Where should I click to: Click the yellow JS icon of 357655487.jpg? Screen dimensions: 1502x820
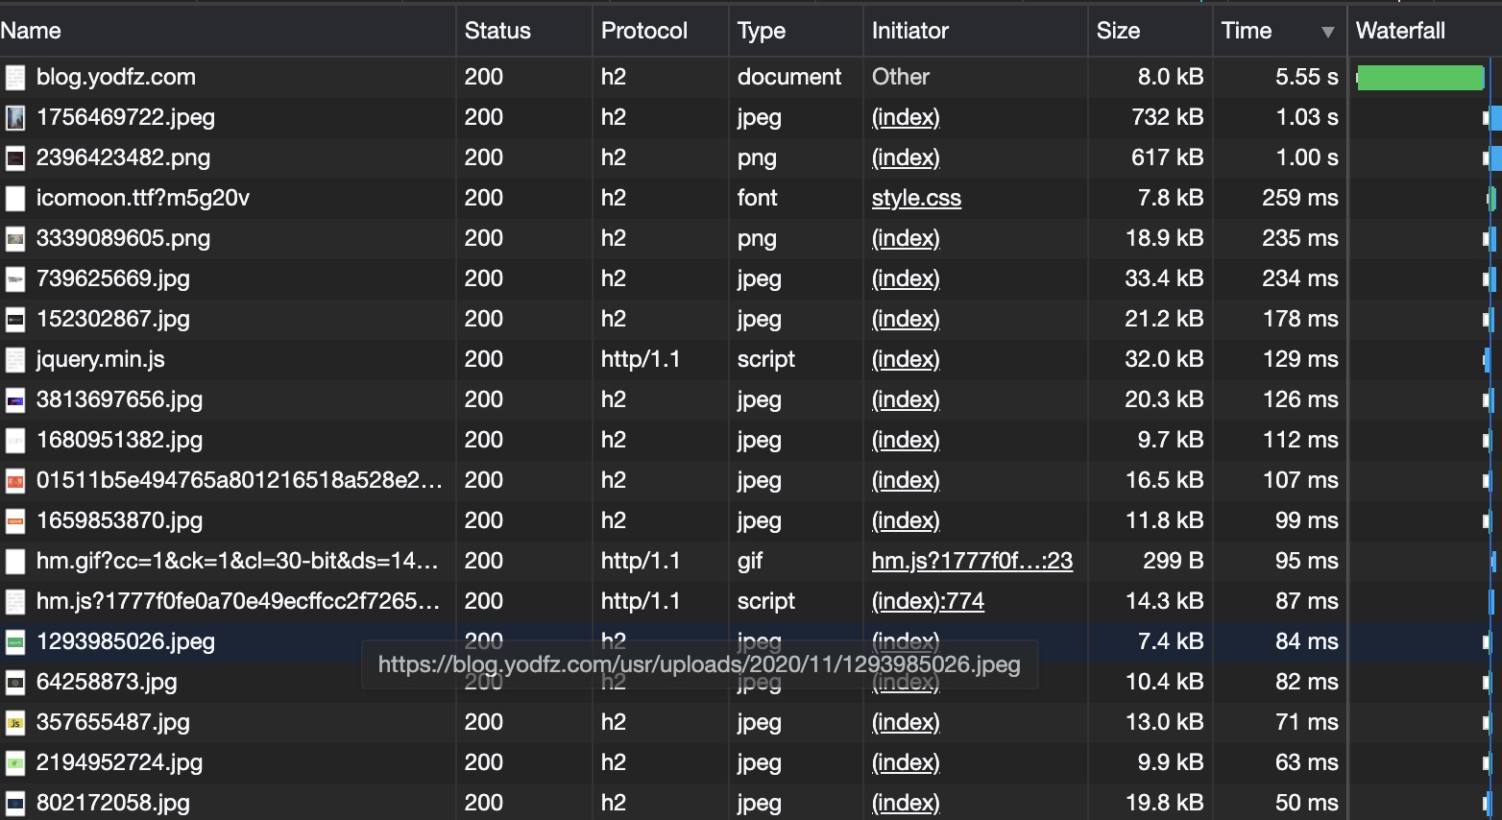(15, 723)
